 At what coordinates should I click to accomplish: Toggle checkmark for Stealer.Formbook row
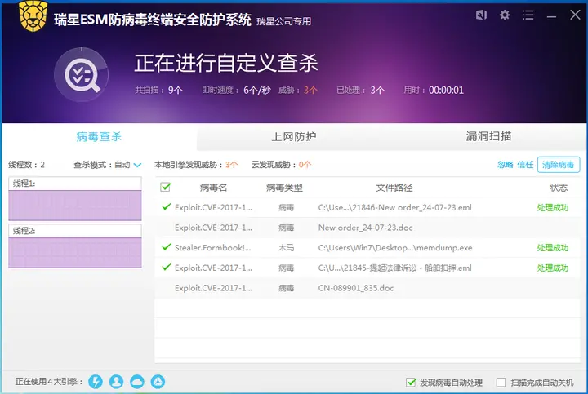167,247
